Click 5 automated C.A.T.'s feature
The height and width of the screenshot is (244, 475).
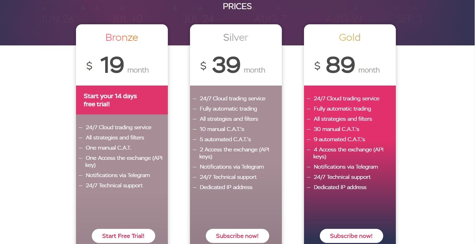[225, 139]
